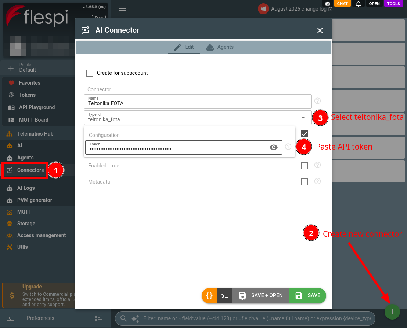The width and height of the screenshot is (407, 328).
Task: Open help for the Token field
Action: coord(288,147)
